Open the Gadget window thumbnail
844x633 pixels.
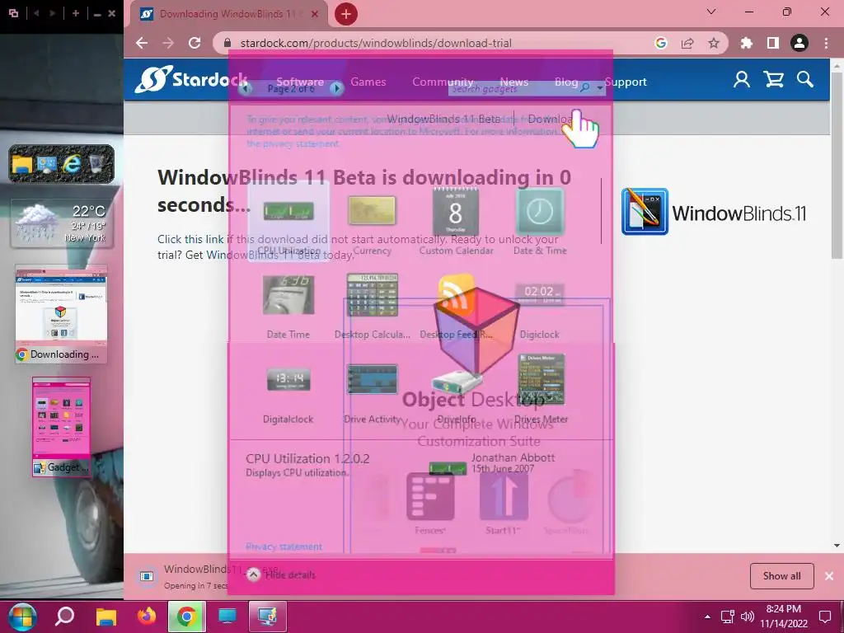click(61, 427)
